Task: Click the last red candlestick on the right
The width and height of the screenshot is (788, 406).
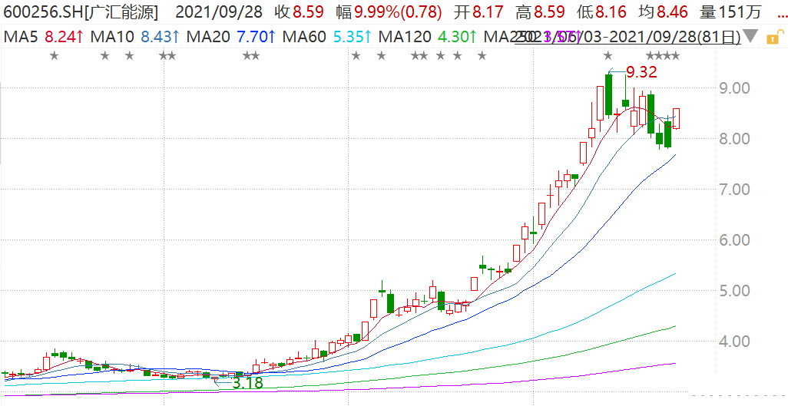Action: (x=676, y=119)
